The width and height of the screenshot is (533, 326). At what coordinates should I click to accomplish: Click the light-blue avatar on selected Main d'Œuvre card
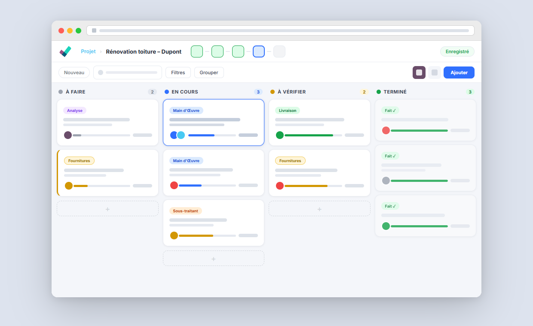click(181, 135)
